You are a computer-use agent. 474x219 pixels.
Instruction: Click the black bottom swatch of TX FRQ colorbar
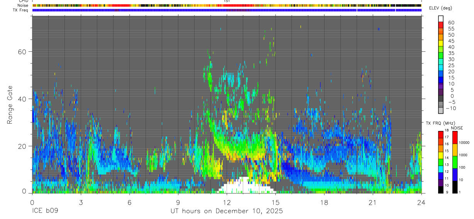click(441, 190)
